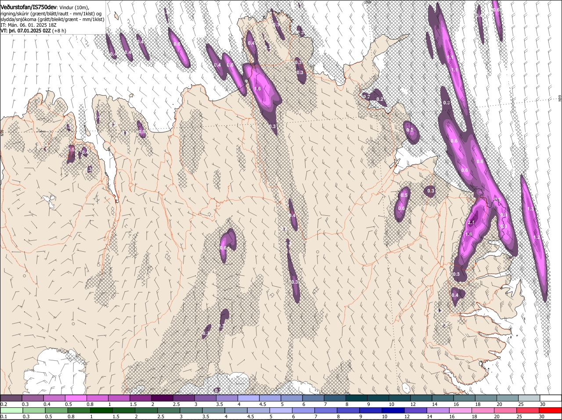The width and height of the screenshot is (562, 420).
Task: Choose purple legend swatch between 2.5 and 3
Action: click(x=184, y=398)
